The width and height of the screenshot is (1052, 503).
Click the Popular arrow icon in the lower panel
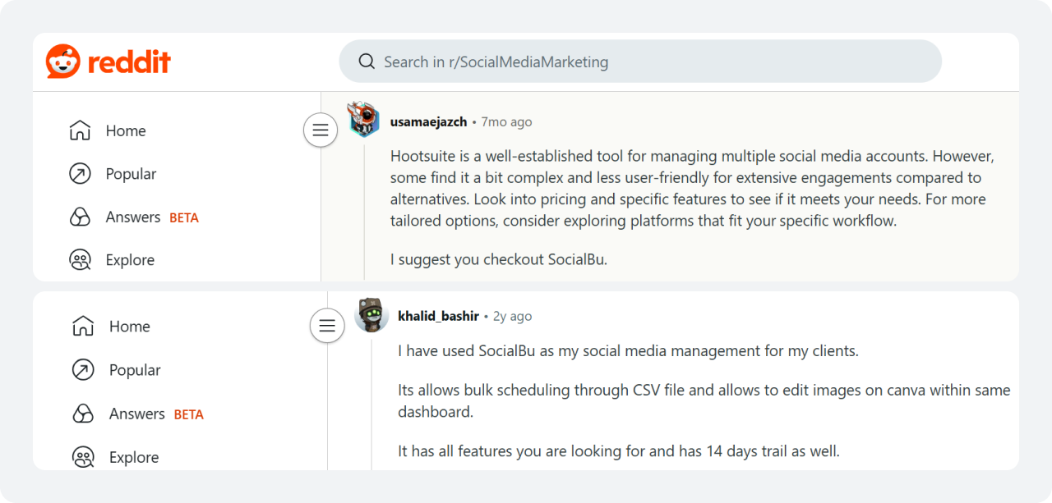pyautogui.click(x=83, y=370)
